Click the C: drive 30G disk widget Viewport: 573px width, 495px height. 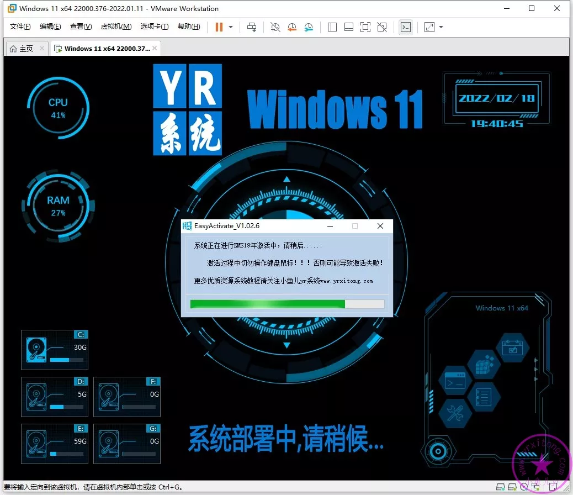click(55, 350)
